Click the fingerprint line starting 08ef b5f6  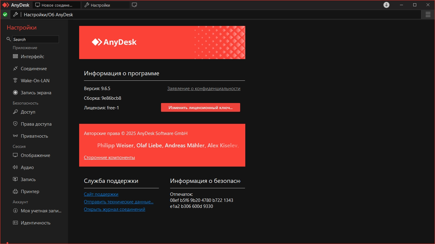coord(201,200)
